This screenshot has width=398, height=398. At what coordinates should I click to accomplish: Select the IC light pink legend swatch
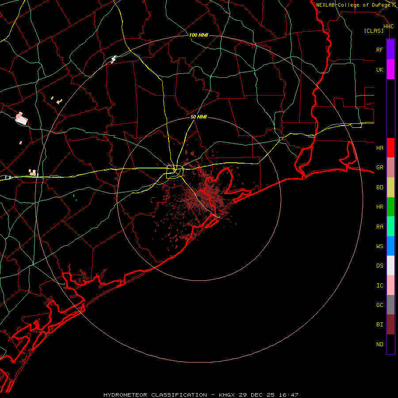[390, 285]
